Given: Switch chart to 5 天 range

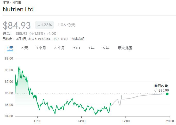Looking at the screenshot, I should click(x=25, y=48).
